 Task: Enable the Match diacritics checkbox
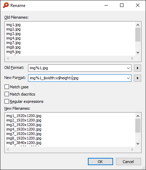click(x=7, y=94)
